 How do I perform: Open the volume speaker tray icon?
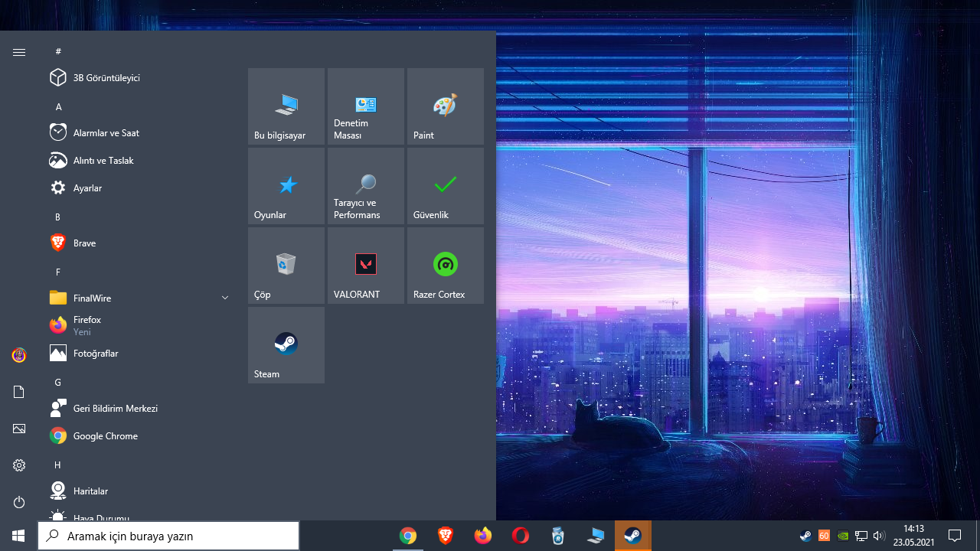point(879,536)
